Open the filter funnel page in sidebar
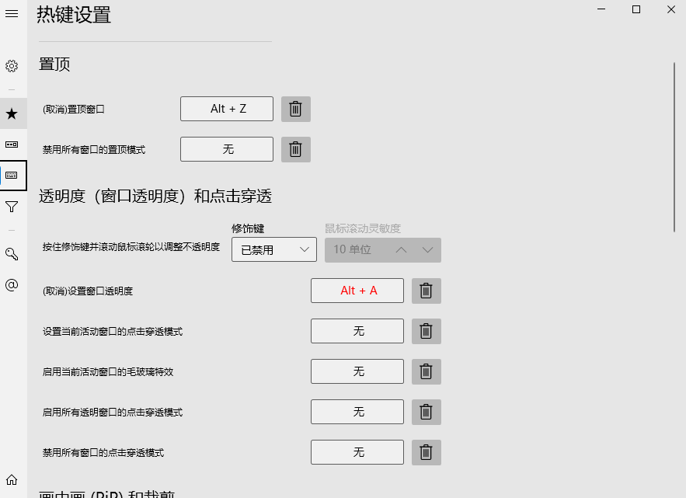Viewport: 686px width, 498px height. click(12, 207)
